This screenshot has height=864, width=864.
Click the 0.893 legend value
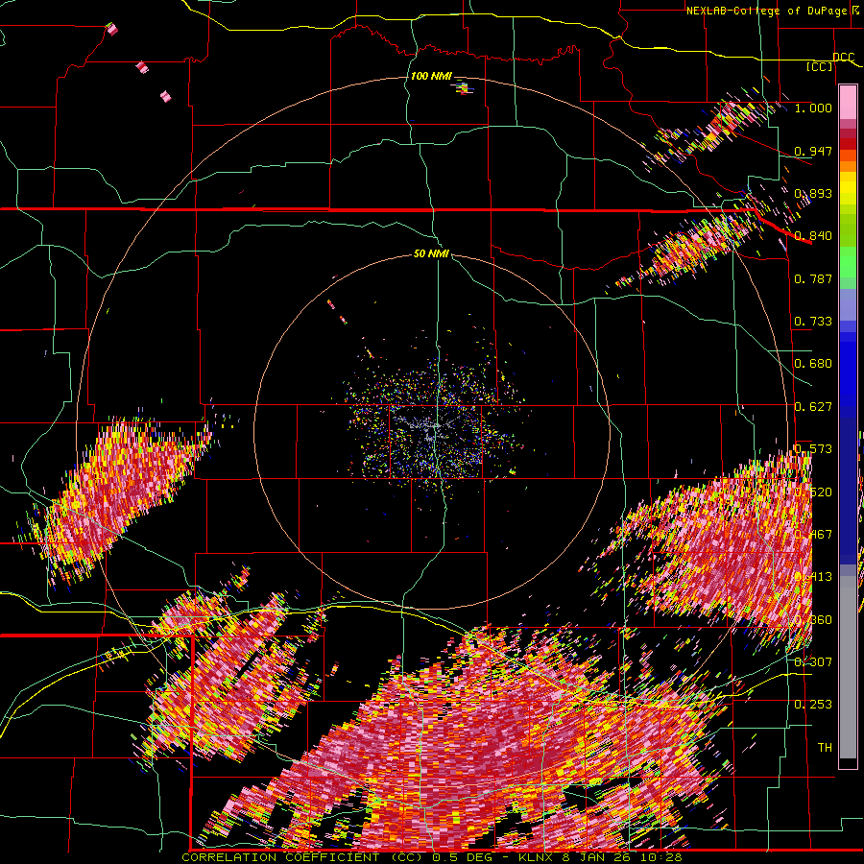pos(813,193)
